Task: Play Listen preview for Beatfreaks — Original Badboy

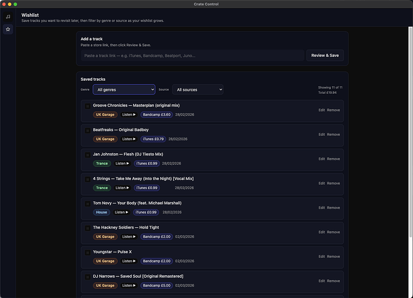Action: (129, 139)
